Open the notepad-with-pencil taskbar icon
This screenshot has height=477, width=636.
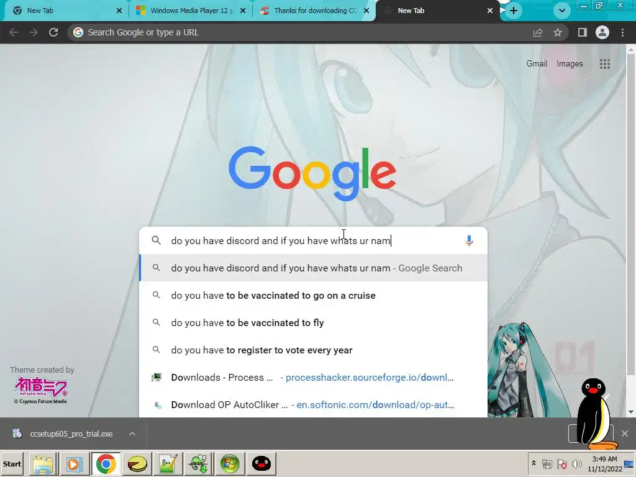(168, 463)
